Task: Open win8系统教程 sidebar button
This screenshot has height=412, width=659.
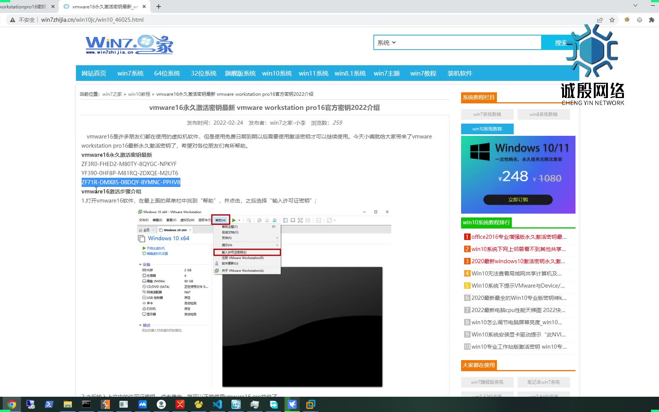Action: [x=543, y=114]
